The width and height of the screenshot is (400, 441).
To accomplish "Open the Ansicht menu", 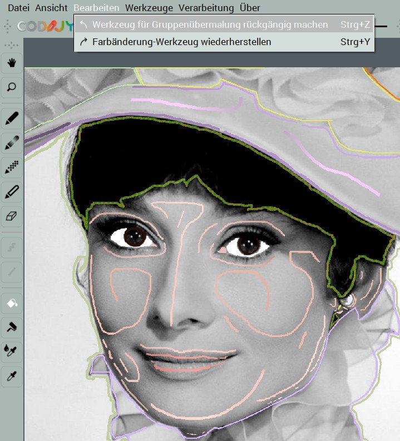I will [51, 8].
